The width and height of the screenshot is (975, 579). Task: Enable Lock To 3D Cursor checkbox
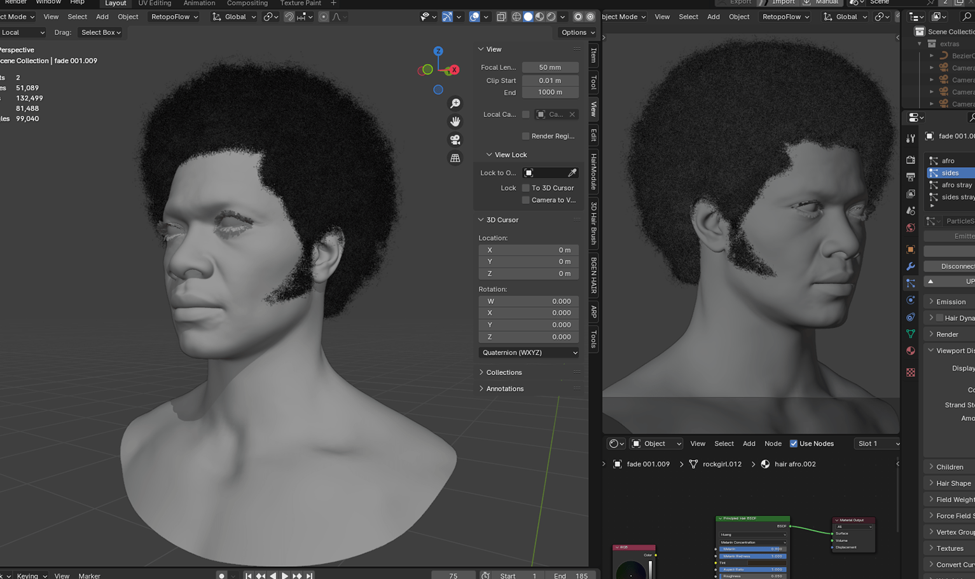(x=525, y=188)
